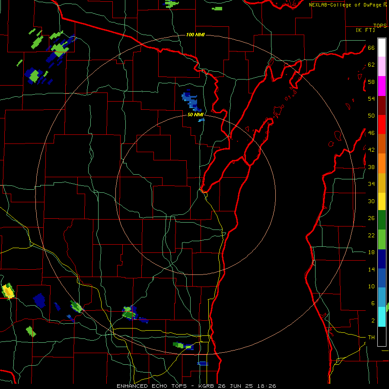Click the 'NEXLAB-College of DuPage' label
Screen dimensions: 389x389
coord(345,5)
